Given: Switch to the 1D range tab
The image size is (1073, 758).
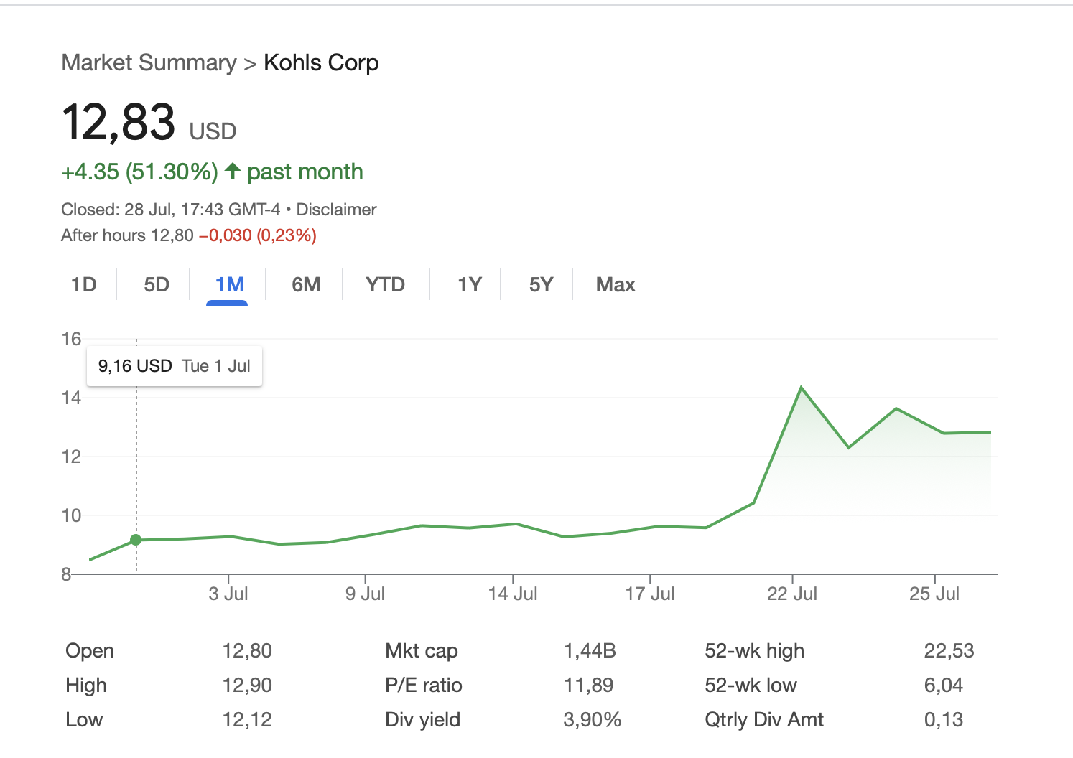Looking at the screenshot, I should point(83,285).
